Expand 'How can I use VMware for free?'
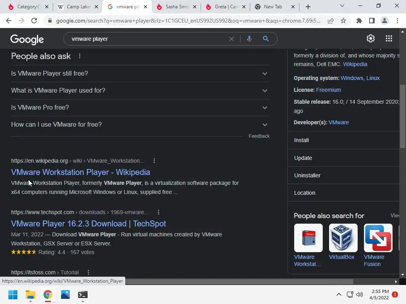 pos(140,125)
